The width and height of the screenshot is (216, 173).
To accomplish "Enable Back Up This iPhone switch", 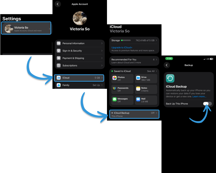I will pos(207,104).
